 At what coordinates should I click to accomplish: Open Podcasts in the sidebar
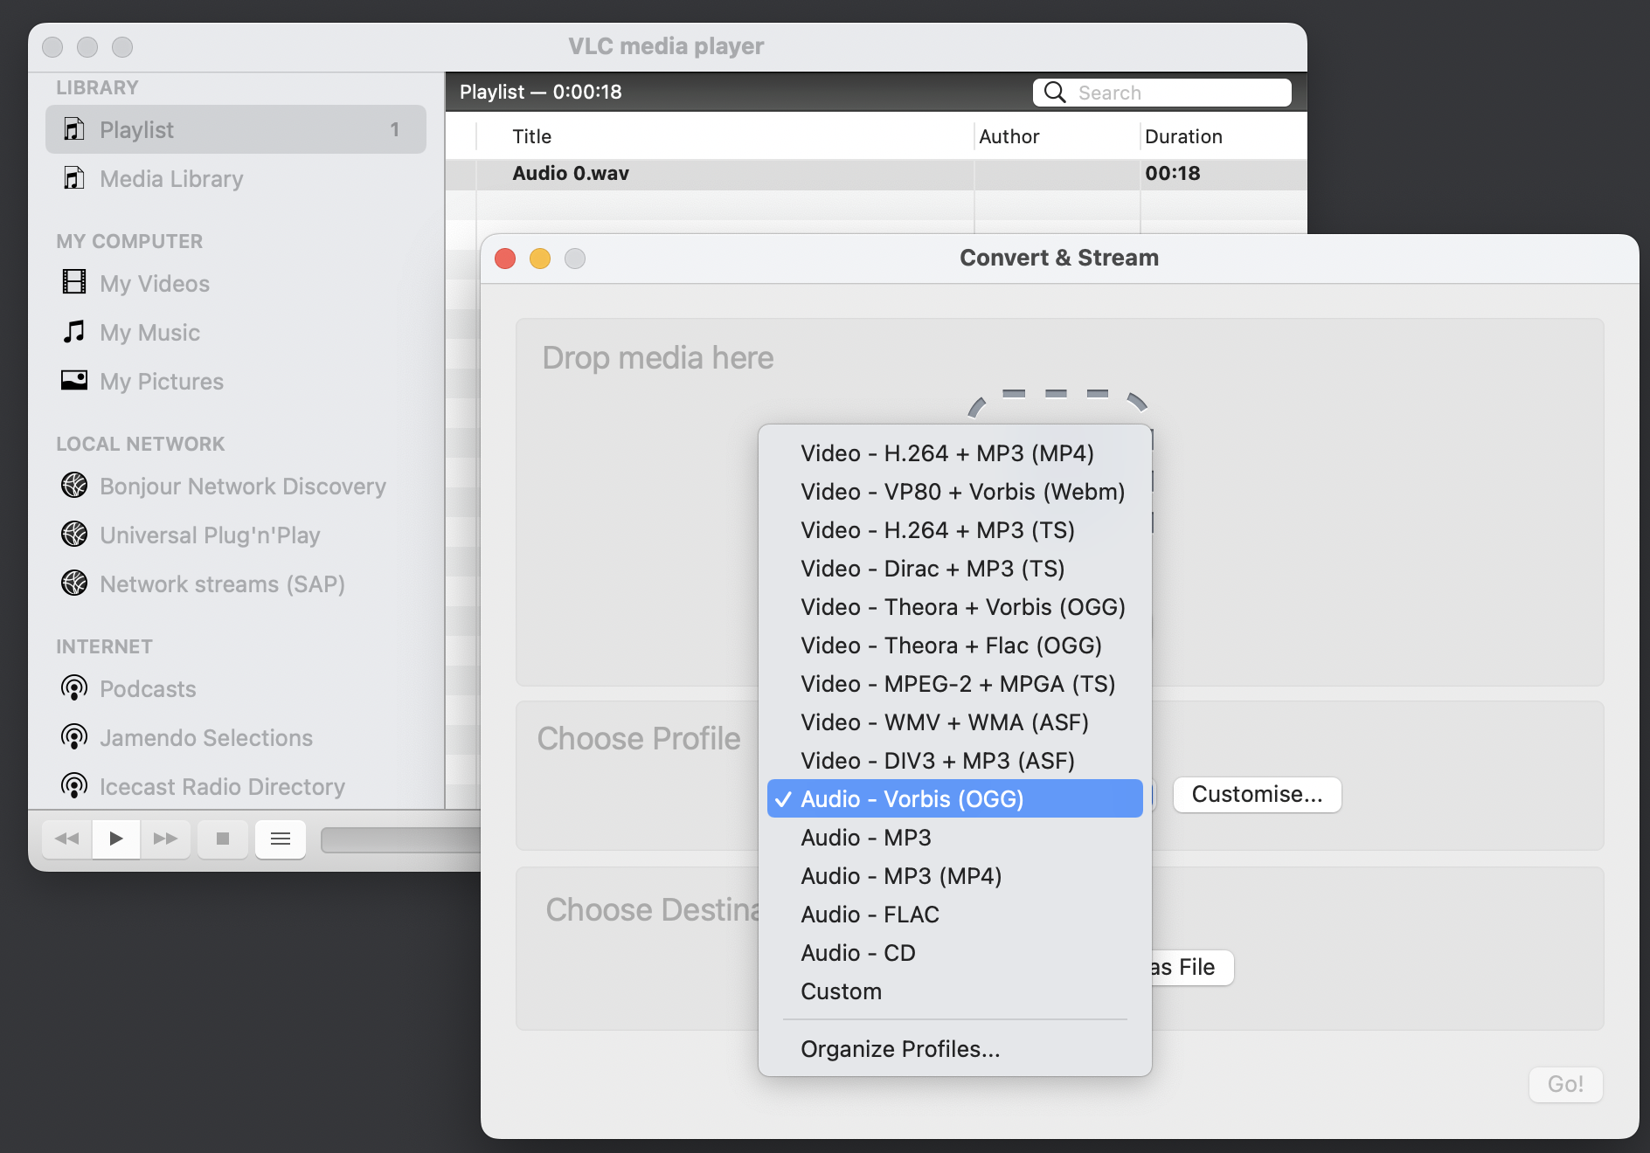click(236, 688)
